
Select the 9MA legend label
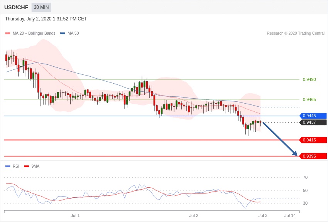coord(36,166)
